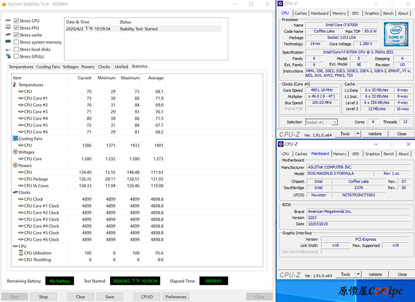Click Validate in the CPU-Z mainboard window
This screenshot has width=415, height=302.
376,274
